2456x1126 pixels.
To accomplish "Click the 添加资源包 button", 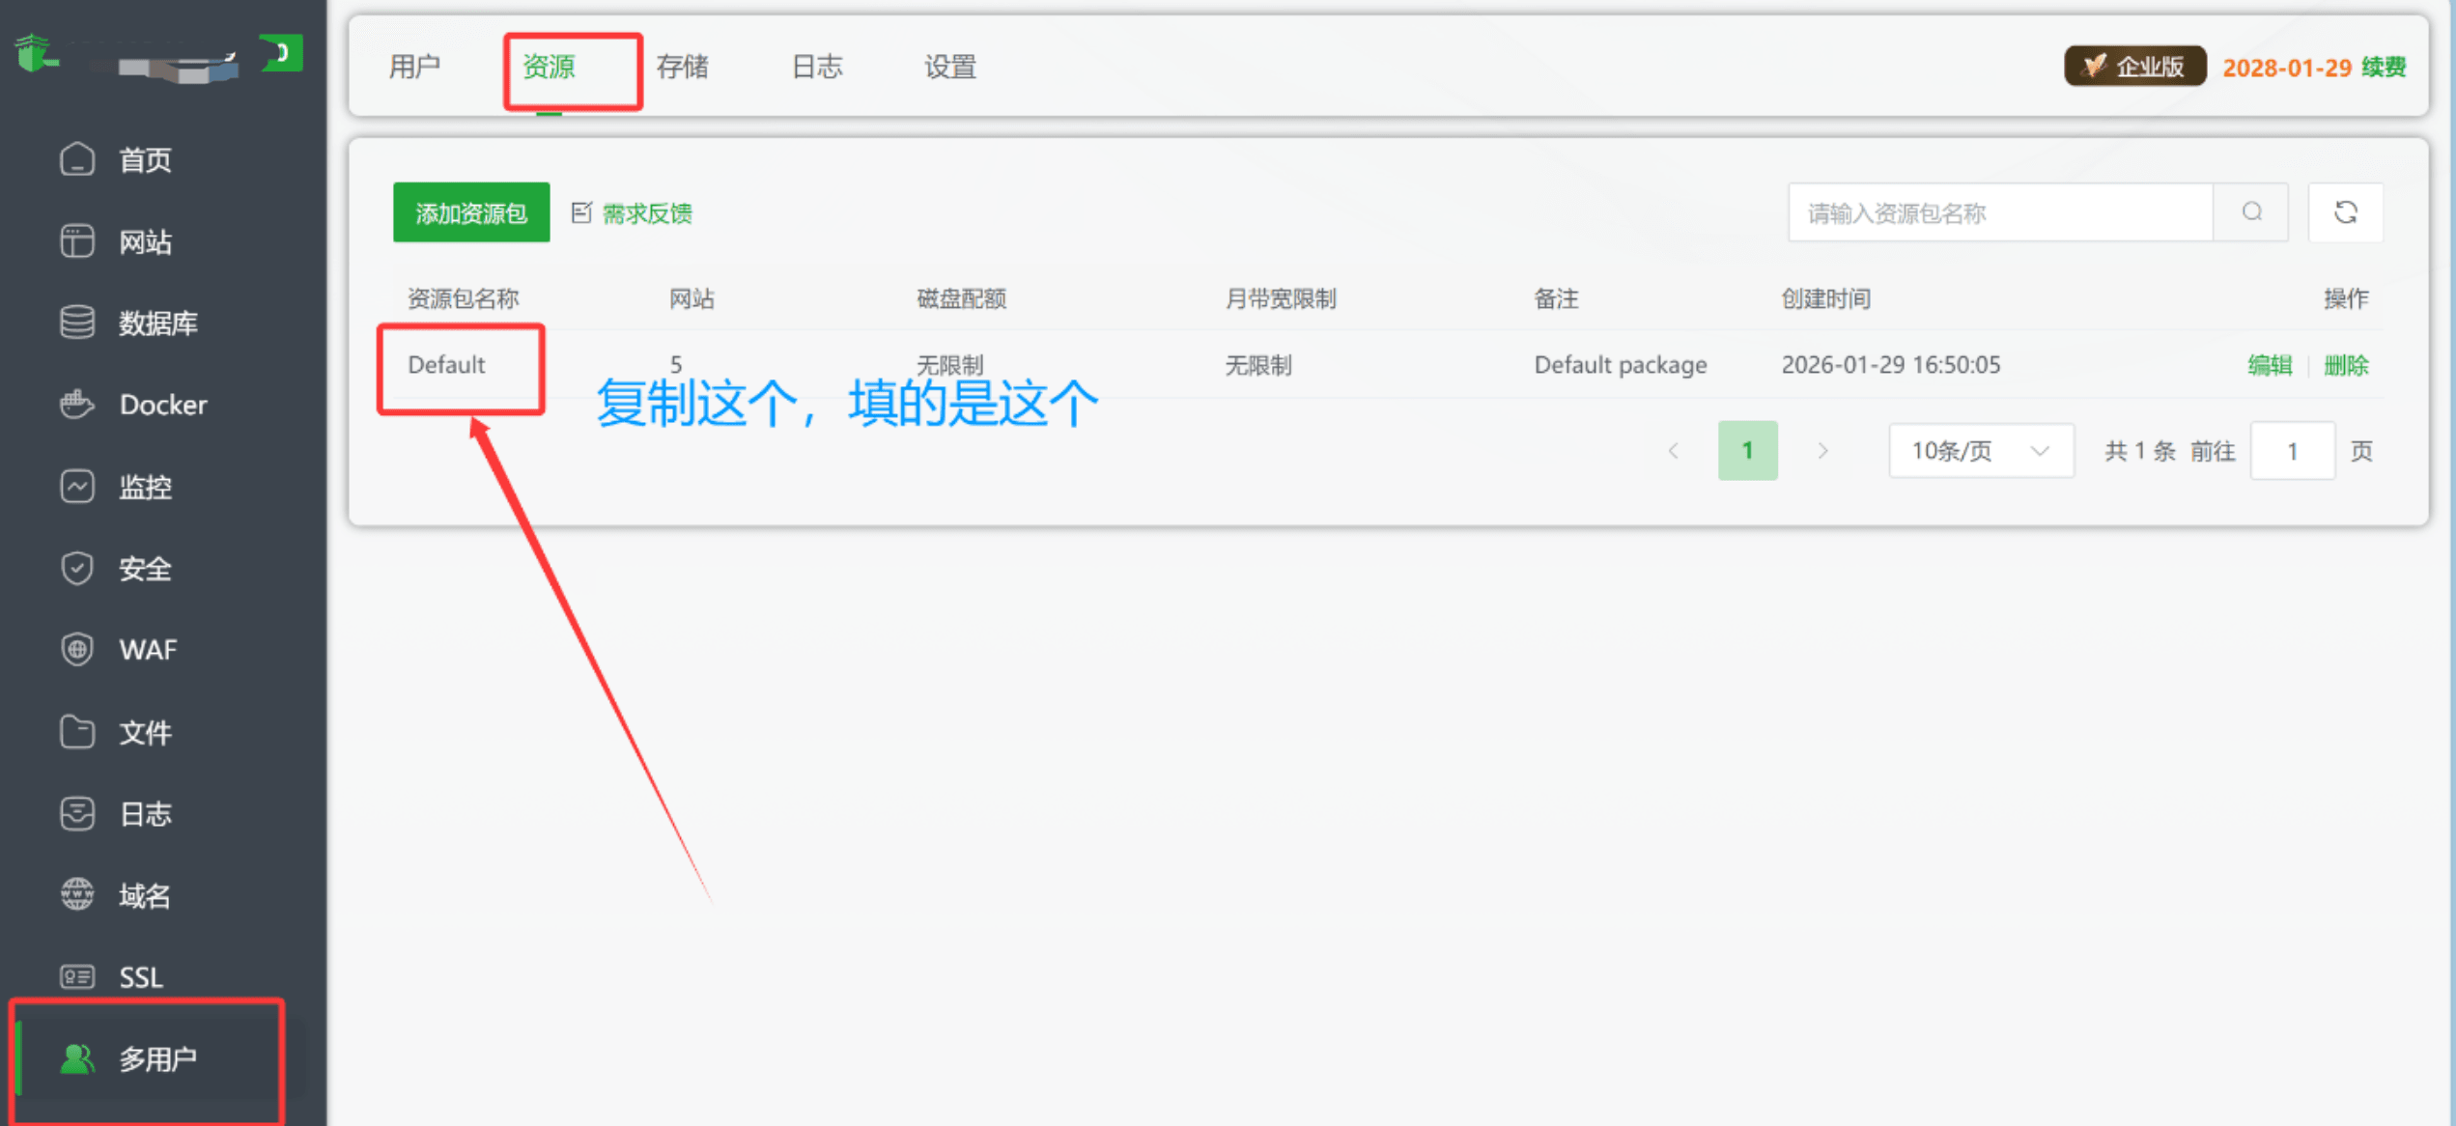I will click(471, 212).
